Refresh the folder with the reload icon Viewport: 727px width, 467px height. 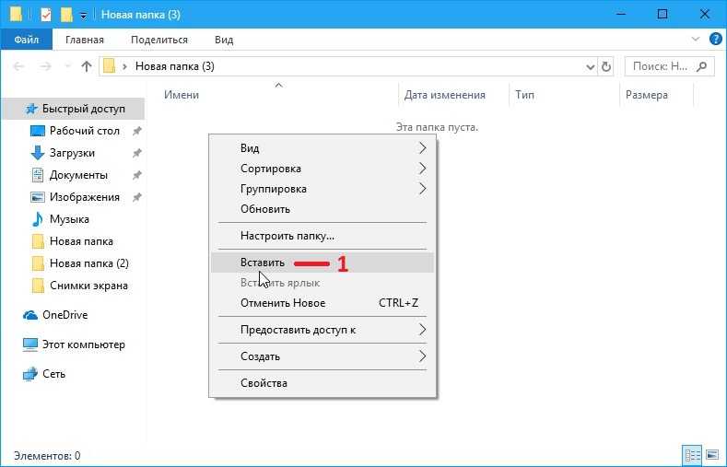[606, 66]
